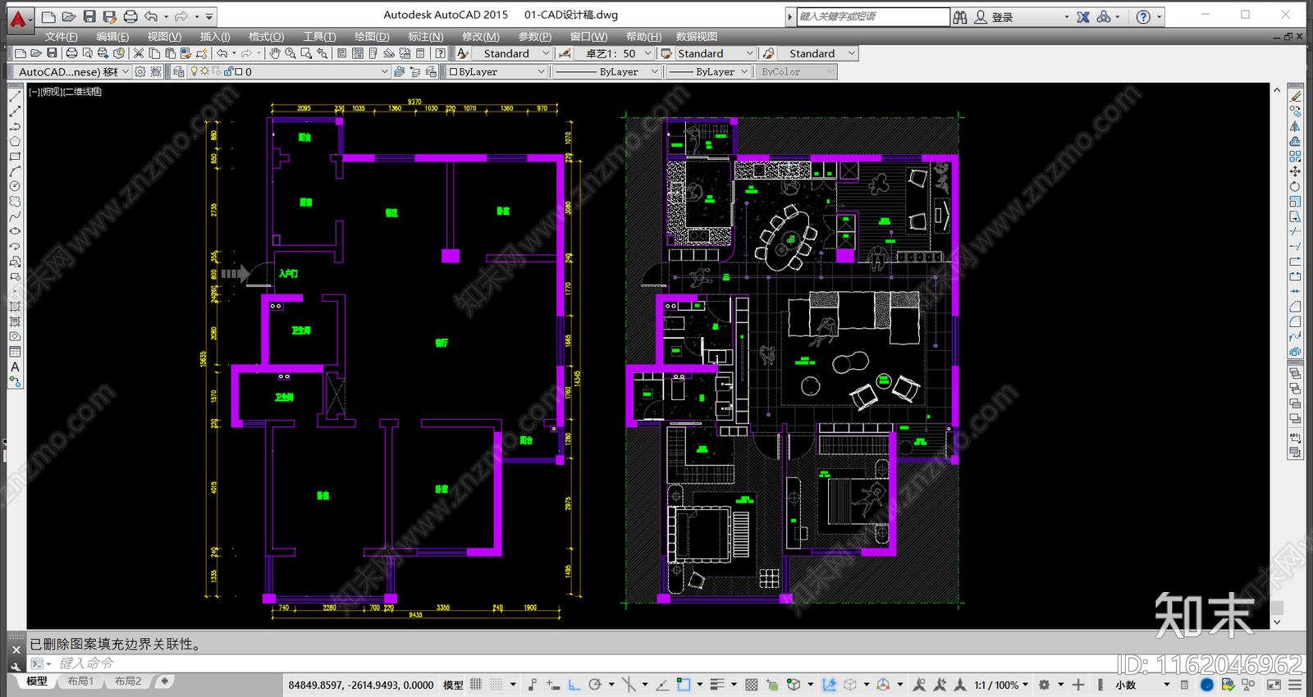Select the Rectangle tool in draw toolbar
The height and width of the screenshot is (697, 1313).
click(15, 156)
